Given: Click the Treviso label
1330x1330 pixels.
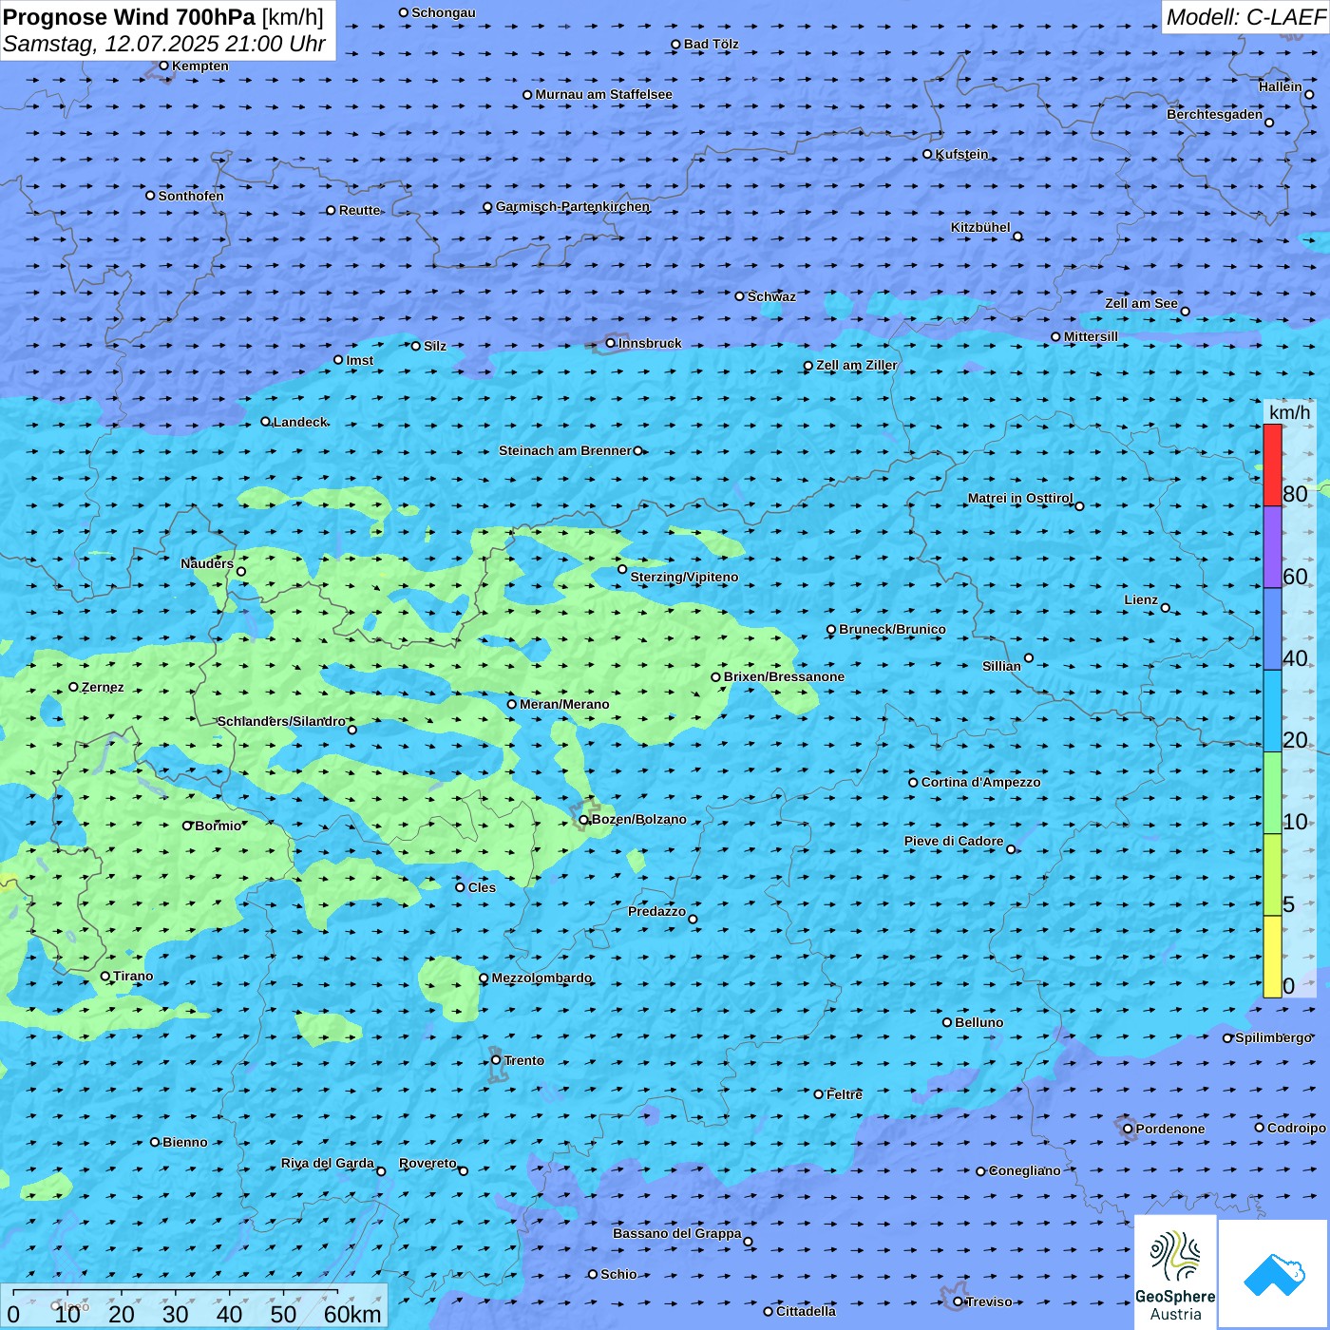Looking at the screenshot, I should click(x=989, y=1301).
